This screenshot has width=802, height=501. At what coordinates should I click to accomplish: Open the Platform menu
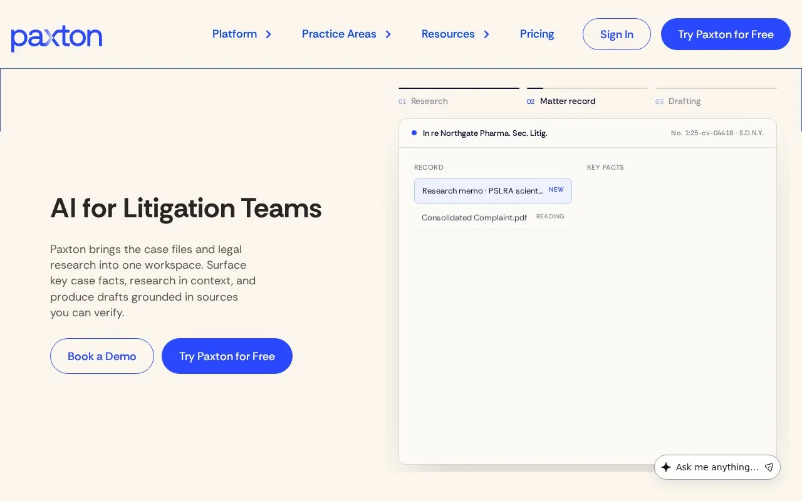click(234, 34)
